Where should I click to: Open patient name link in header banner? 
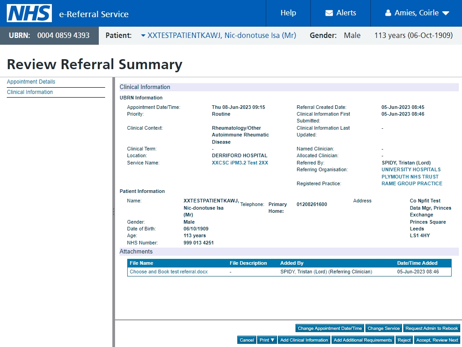222,35
